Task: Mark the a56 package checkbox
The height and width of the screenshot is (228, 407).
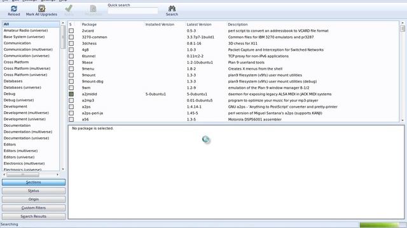Action: coord(71,120)
